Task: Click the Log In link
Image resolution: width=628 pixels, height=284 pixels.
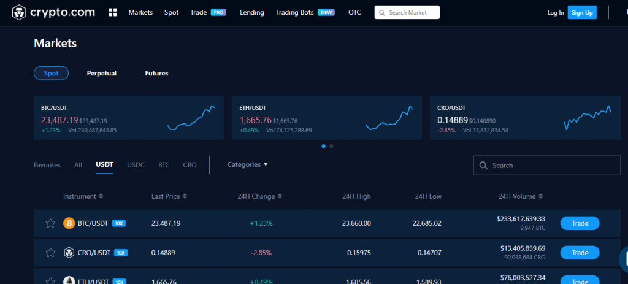Action: [556, 13]
